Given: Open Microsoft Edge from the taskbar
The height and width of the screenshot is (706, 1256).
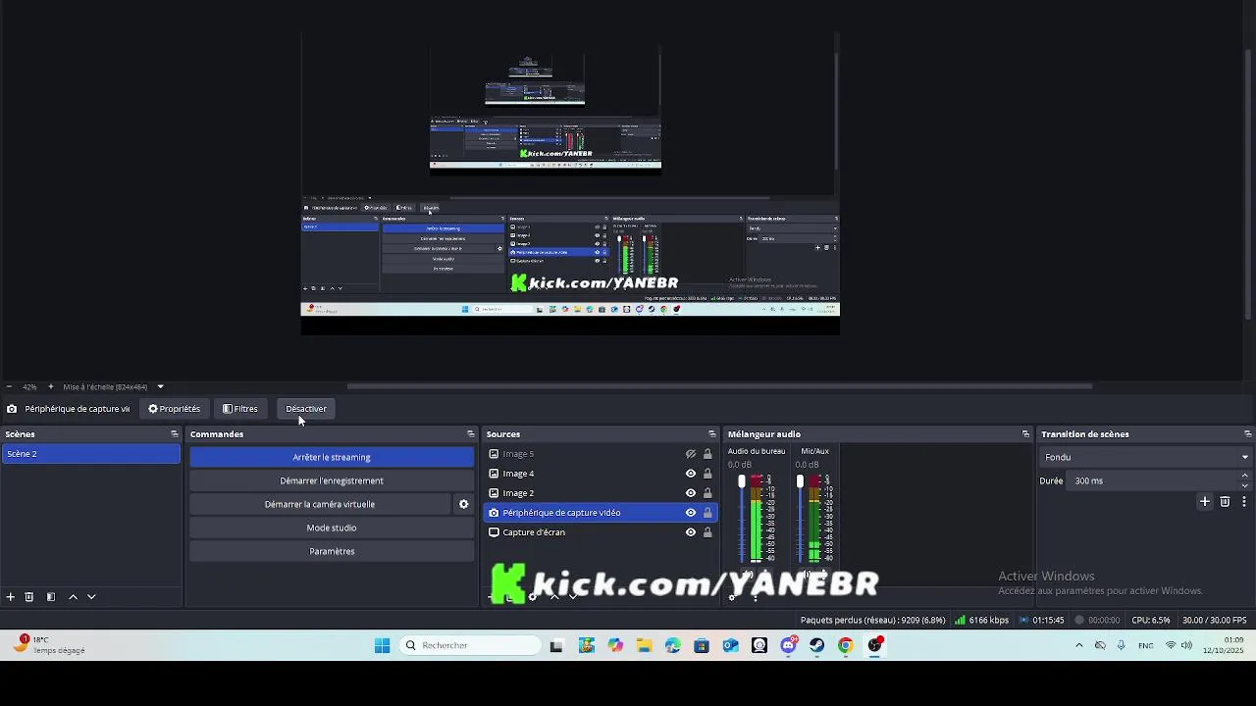Looking at the screenshot, I should point(672,645).
